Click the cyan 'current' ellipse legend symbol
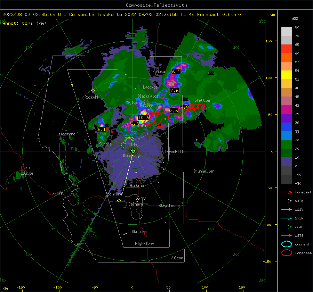 point(287,244)
